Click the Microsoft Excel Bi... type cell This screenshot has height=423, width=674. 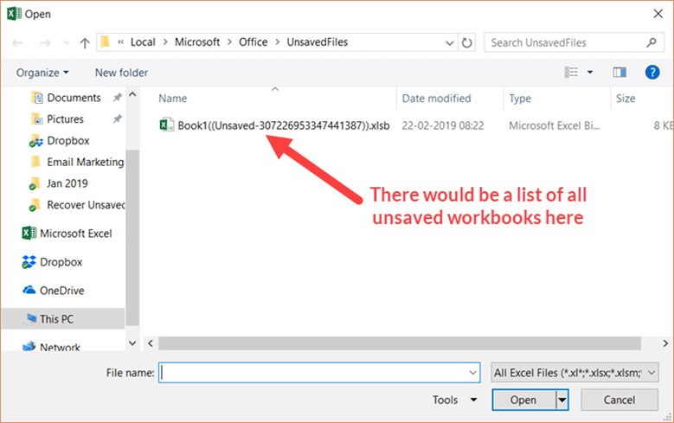tap(554, 125)
